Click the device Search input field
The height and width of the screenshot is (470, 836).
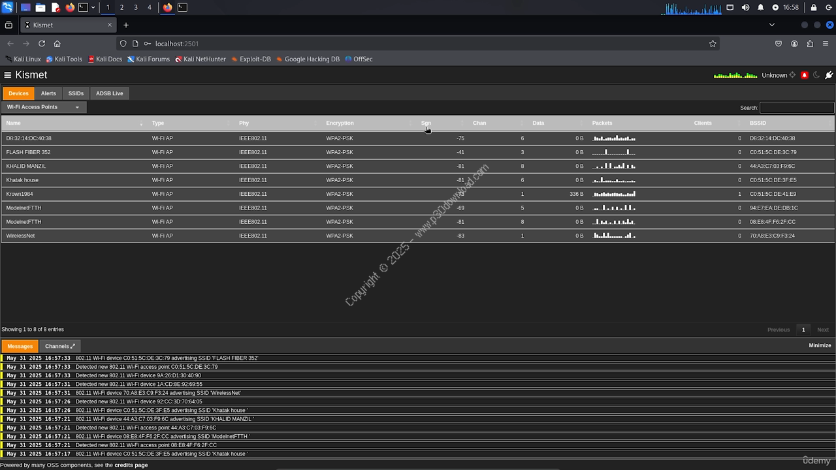tap(796, 108)
